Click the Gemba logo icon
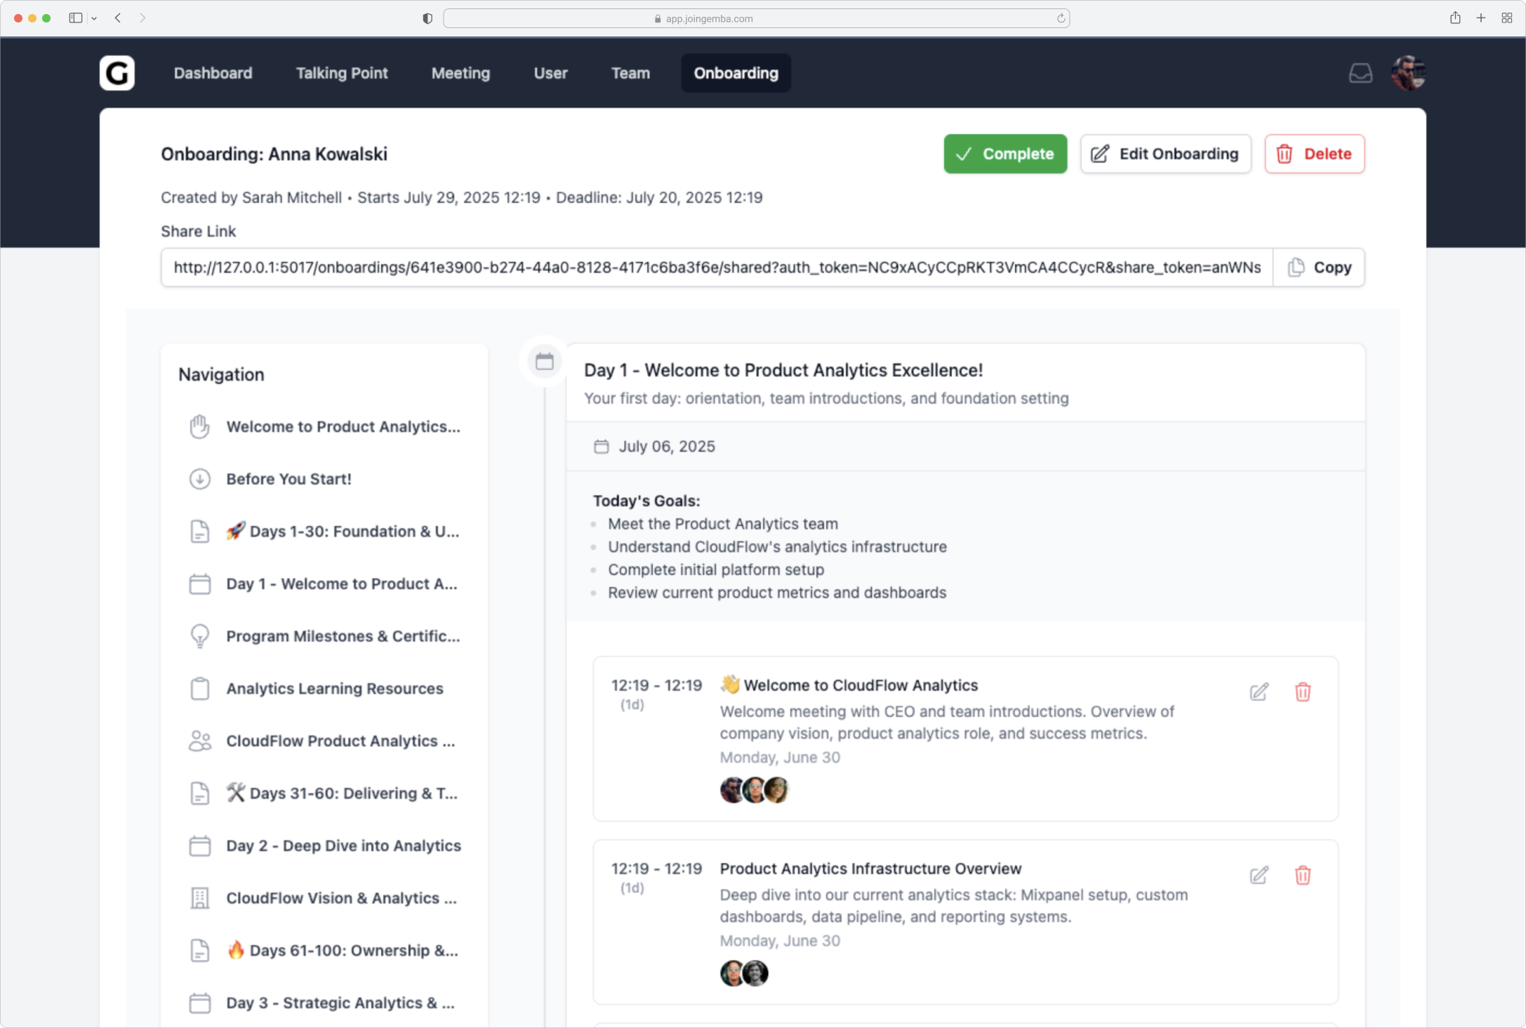The width and height of the screenshot is (1526, 1028). point(117,73)
